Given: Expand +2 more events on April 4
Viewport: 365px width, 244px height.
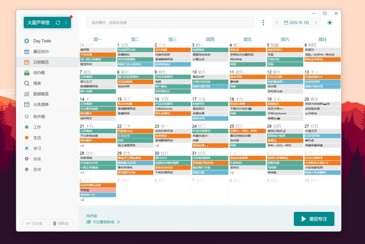Looking at the screenshot, I should 82,200.
